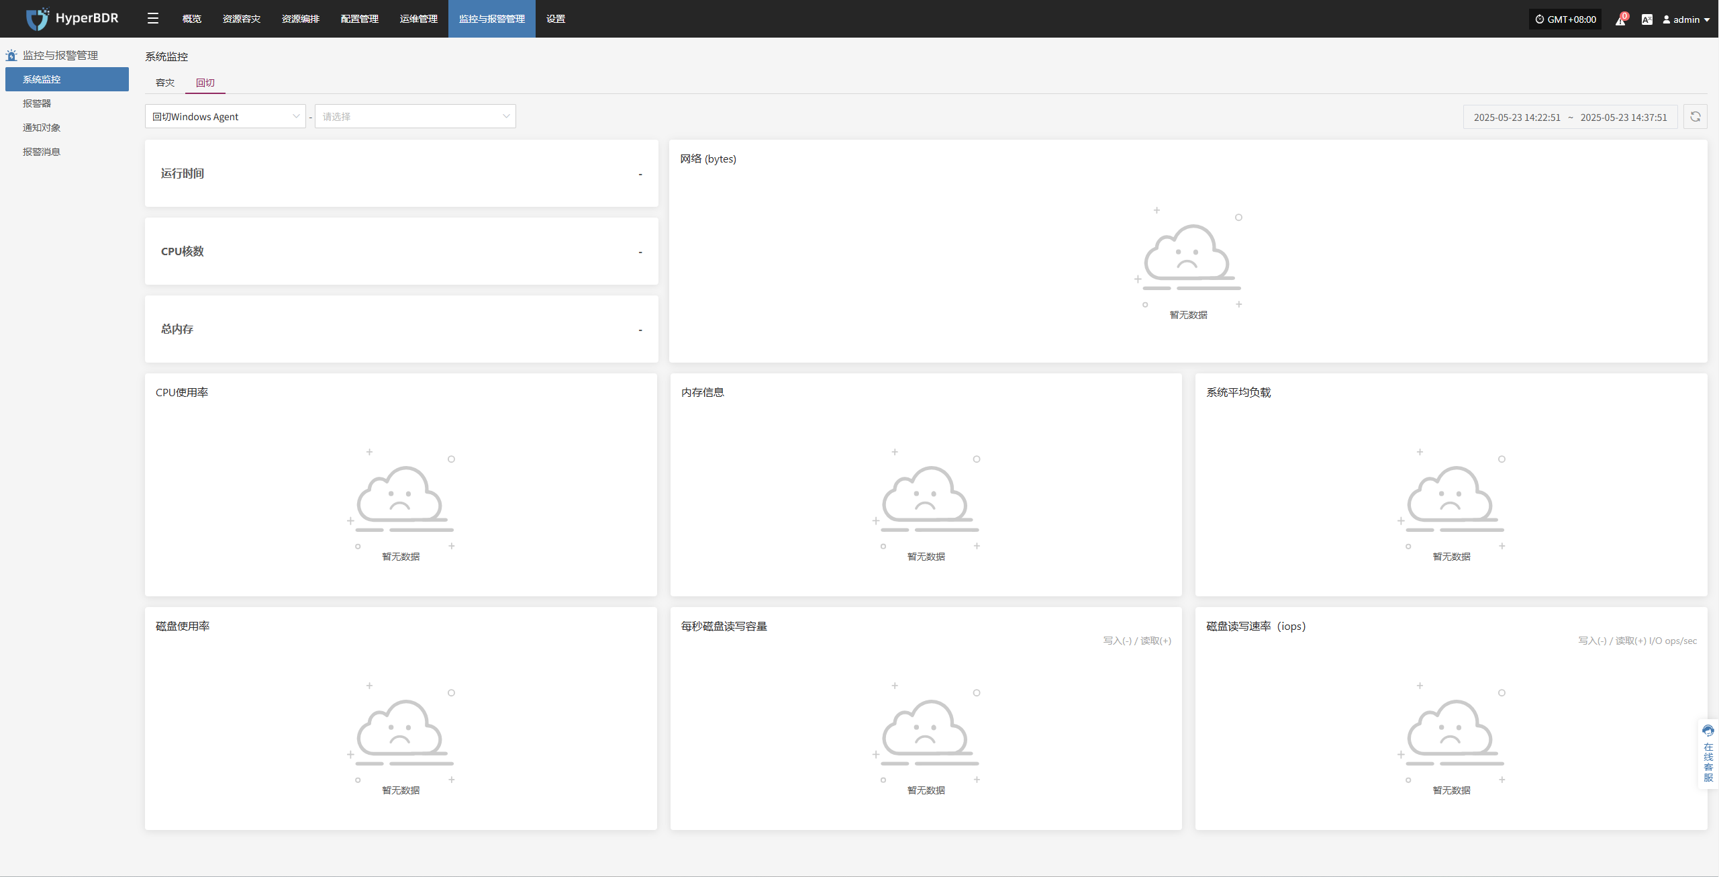Click the 内存信息 panel title
The image size is (1719, 877).
tap(703, 392)
